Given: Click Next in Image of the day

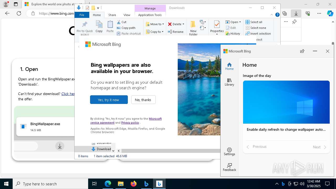Looking at the screenshot, I should click(x=319, y=147).
